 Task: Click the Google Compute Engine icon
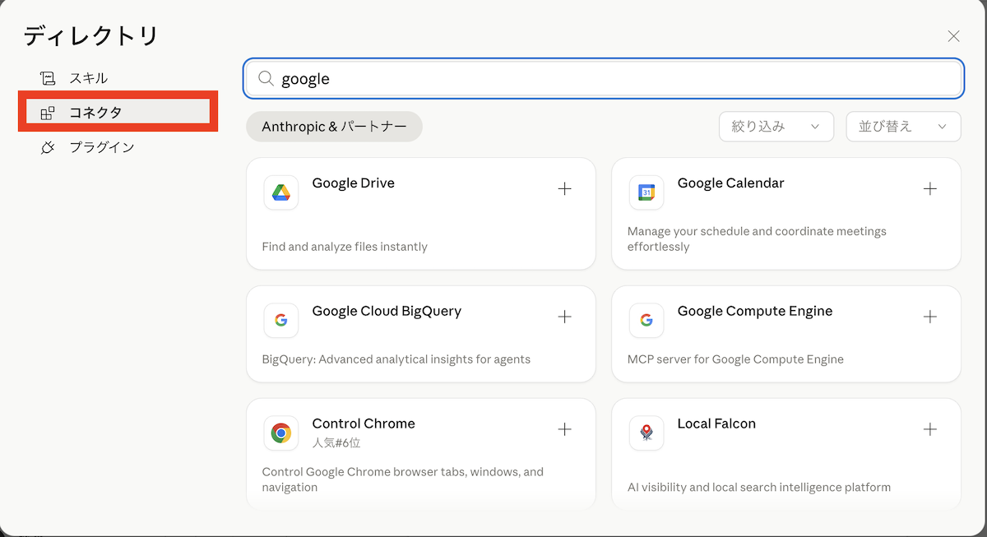click(x=646, y=321)
